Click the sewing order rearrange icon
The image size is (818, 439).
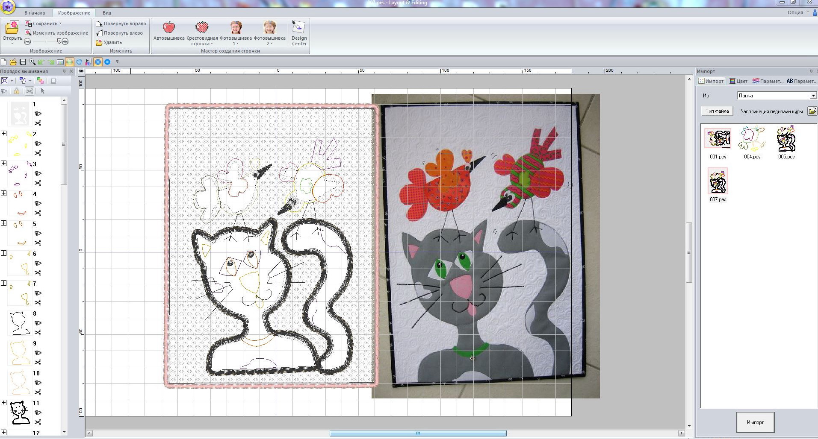click(23, 80)
